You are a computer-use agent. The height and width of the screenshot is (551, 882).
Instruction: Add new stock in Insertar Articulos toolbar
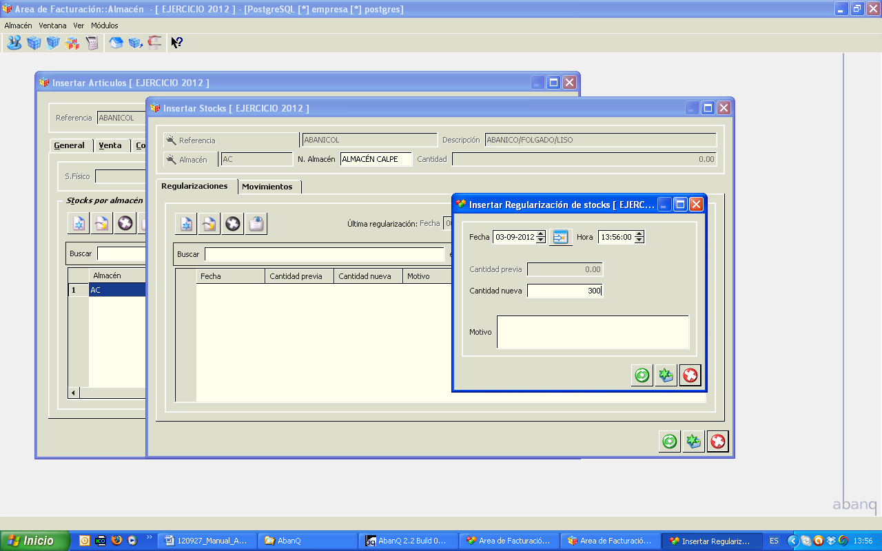(79, 223)
